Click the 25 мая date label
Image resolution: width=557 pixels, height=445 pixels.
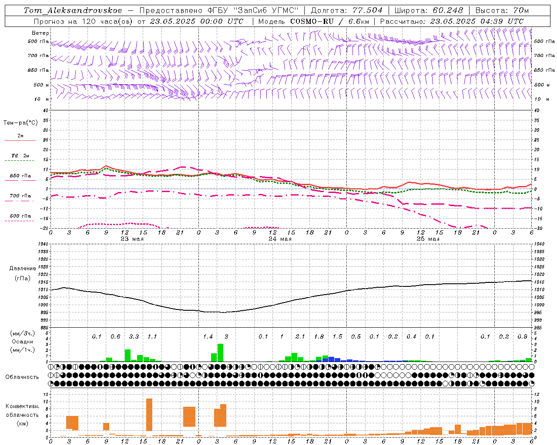pos(428,239)
